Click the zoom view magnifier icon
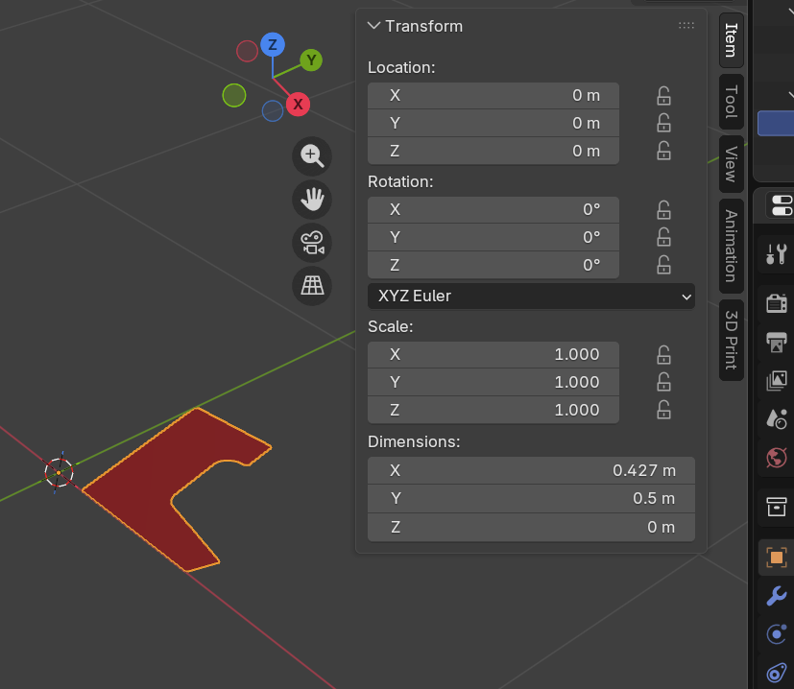The image size is (794, 689). (x=311, y=155)
